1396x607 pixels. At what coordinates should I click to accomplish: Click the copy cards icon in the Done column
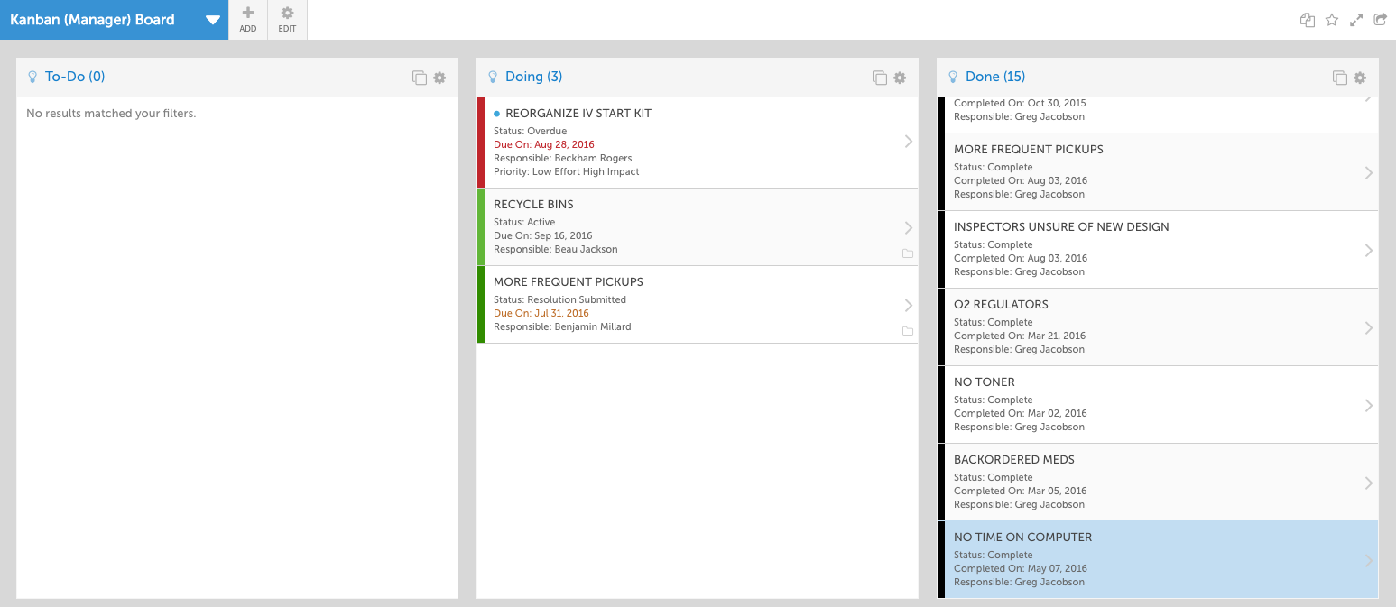click(1339, 78)
